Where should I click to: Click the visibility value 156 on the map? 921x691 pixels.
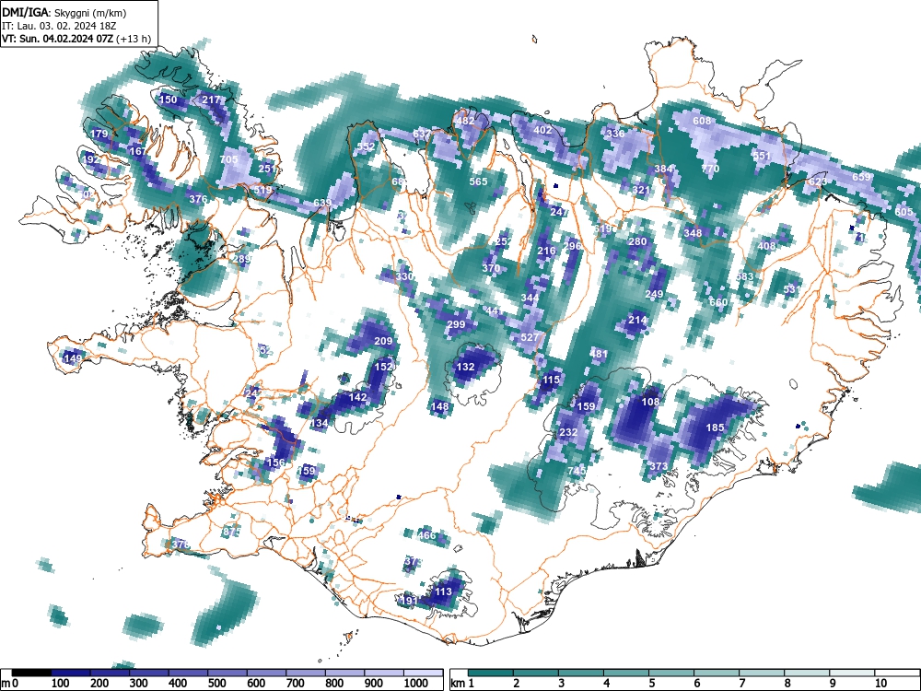(x=275, y=462)
